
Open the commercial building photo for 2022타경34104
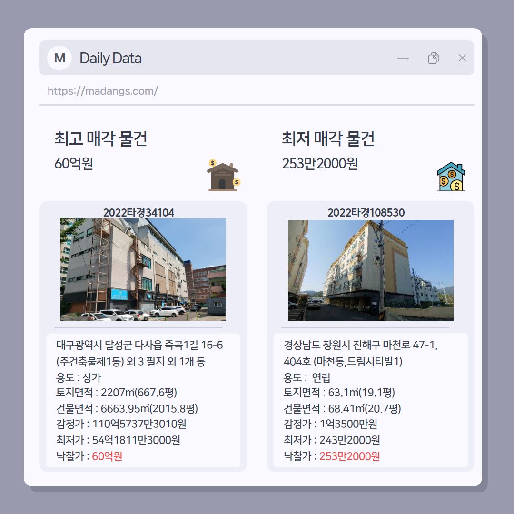click(x=143, y=269)
